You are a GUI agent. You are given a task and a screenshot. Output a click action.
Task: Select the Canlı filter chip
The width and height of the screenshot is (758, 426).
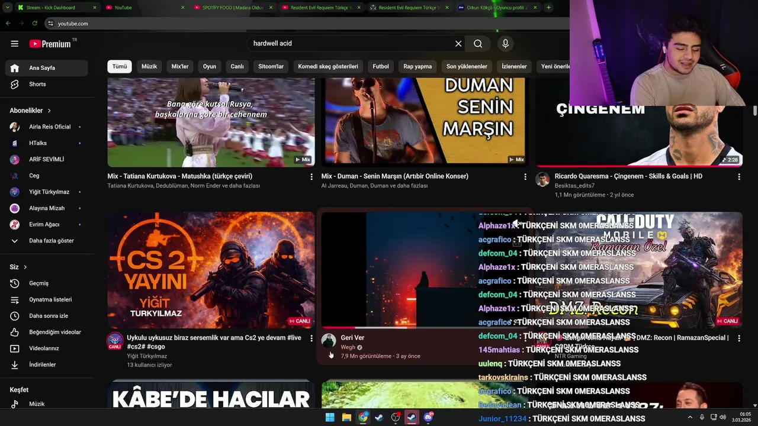tap(237, 66)
